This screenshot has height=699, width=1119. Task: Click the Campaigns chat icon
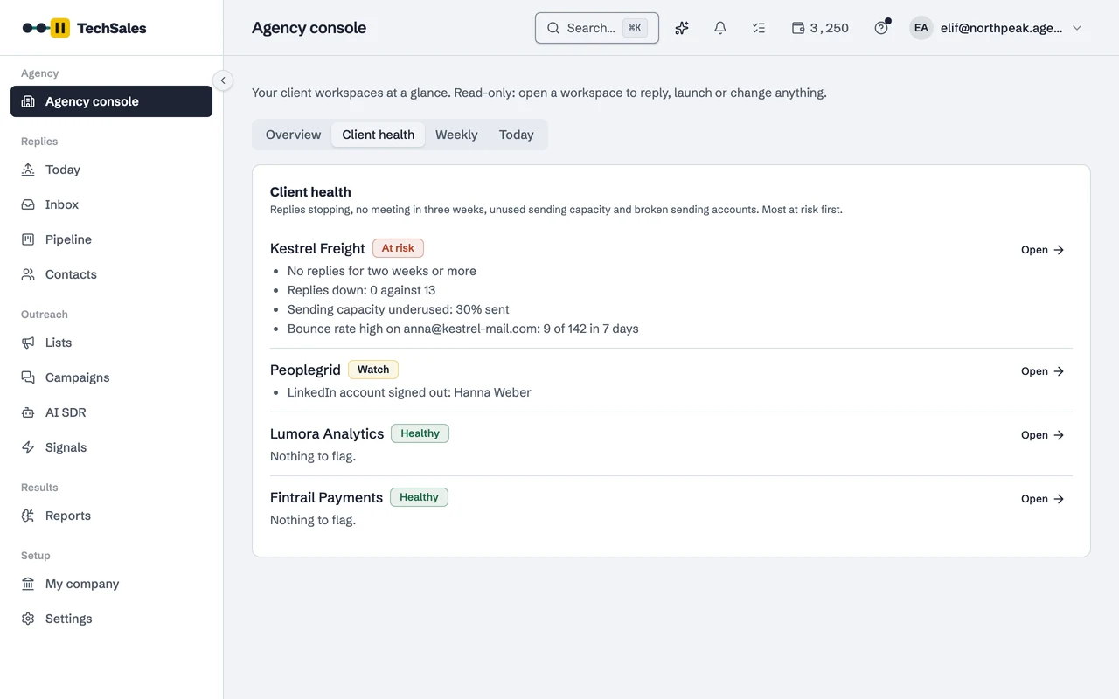pyautogui.click(x=28, y=377)
